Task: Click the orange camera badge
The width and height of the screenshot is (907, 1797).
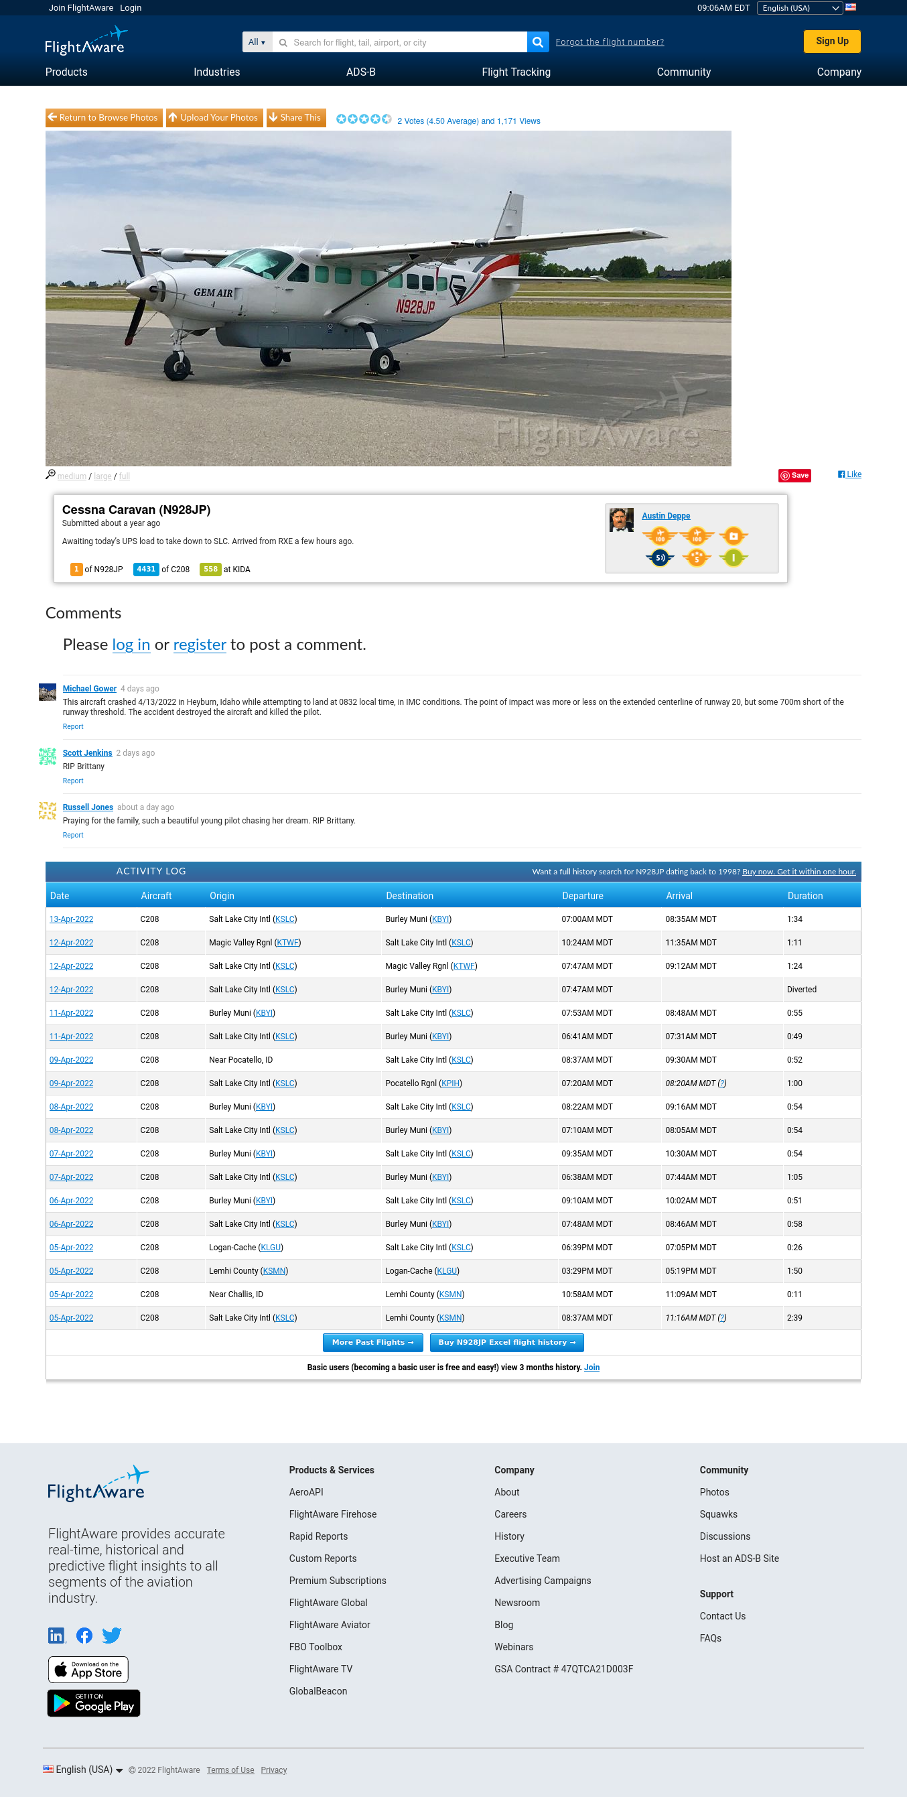Action: [734, 536]
